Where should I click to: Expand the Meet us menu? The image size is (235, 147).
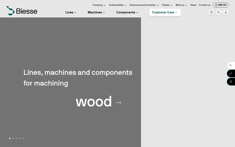pos(181,5)
